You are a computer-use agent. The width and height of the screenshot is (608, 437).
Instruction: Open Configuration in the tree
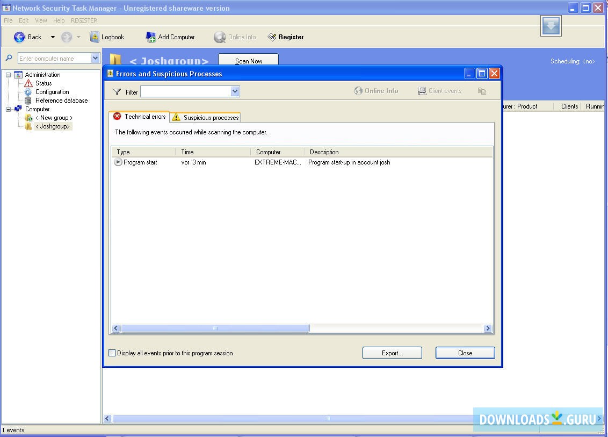pyautogui.click(x=52, y=91)
